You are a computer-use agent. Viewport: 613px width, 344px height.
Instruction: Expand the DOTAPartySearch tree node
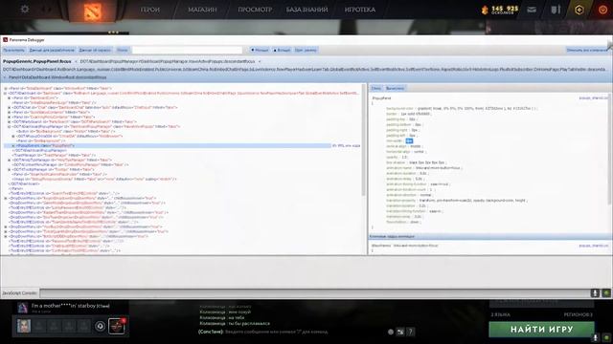[9, 122]
